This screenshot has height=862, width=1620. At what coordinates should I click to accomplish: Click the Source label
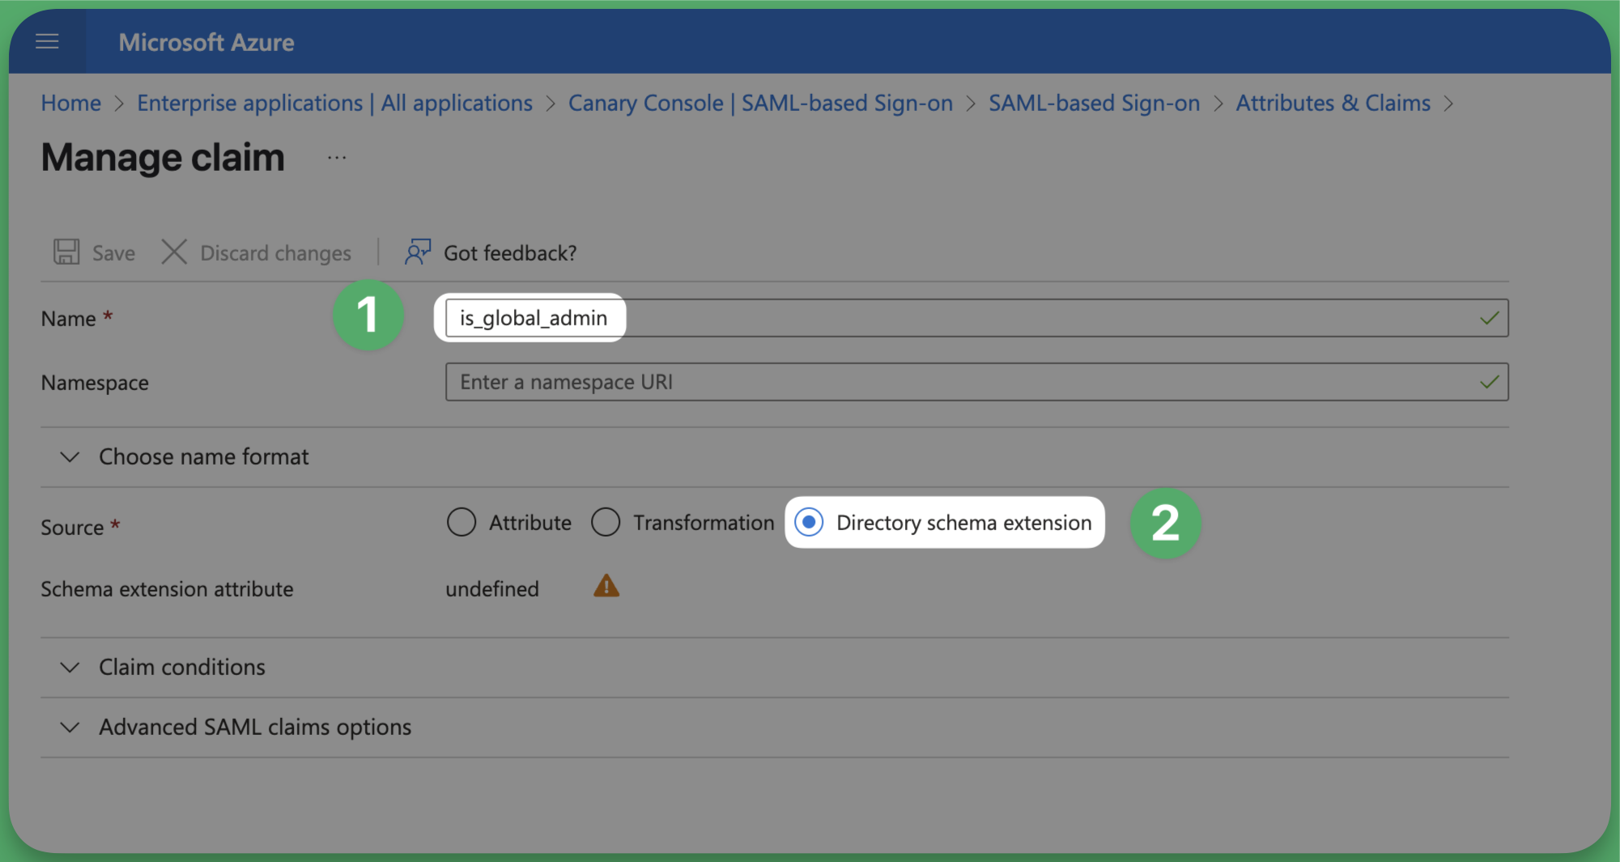[x=72, y=528]
